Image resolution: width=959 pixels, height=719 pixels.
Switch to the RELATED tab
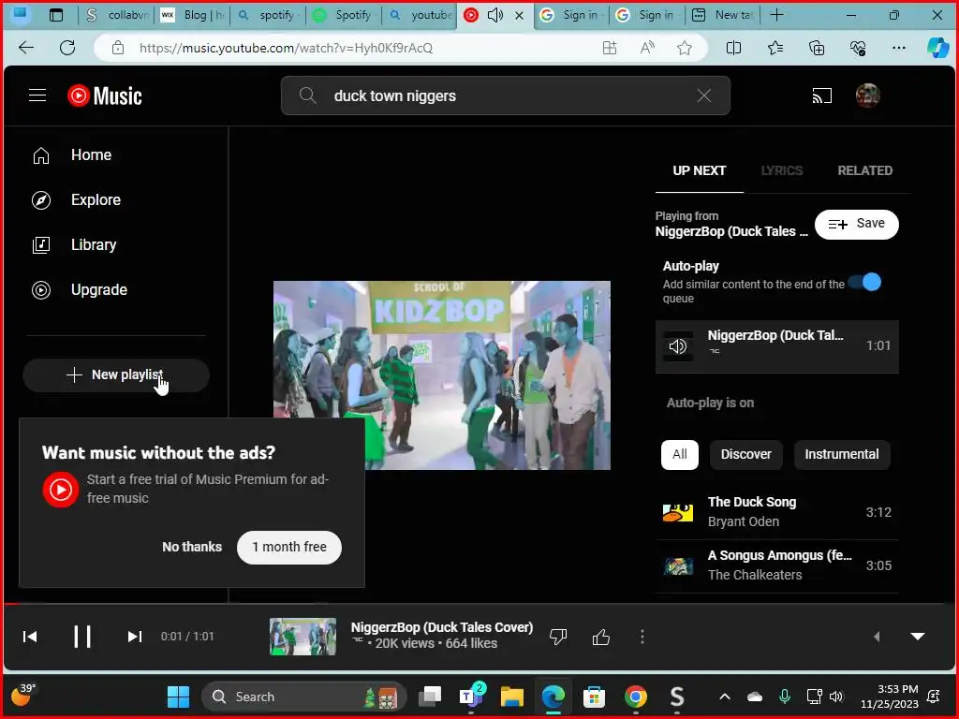pos(864,170)
